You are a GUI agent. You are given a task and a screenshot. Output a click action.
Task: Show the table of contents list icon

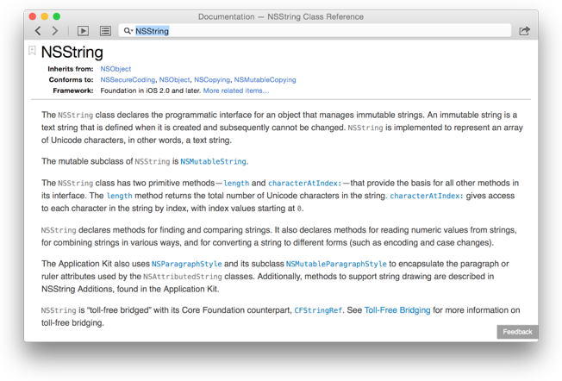pyautogui.click(x=105, y=31)
